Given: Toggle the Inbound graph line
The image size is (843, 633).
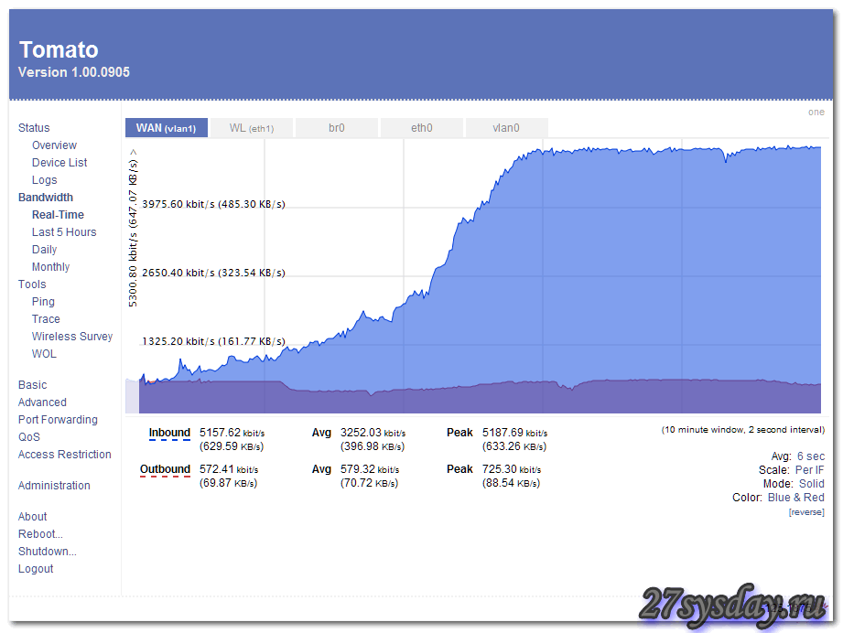Looking at the screenshot, I should (x=169, y=433).
